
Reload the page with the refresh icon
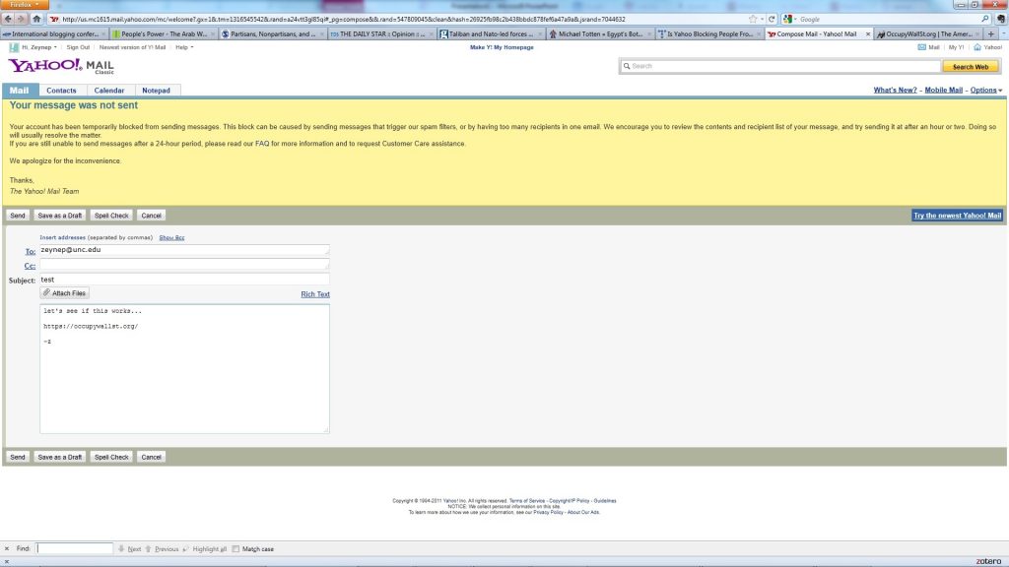772,20
